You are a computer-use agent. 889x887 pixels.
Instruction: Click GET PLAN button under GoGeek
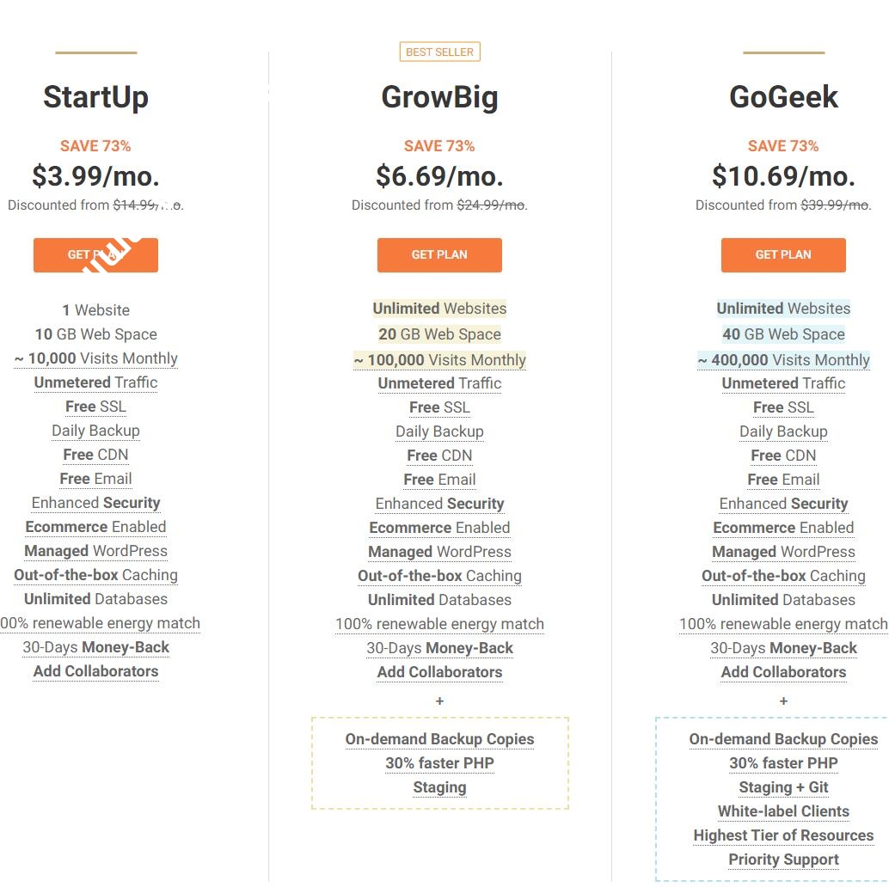click(x=783, y=255)
